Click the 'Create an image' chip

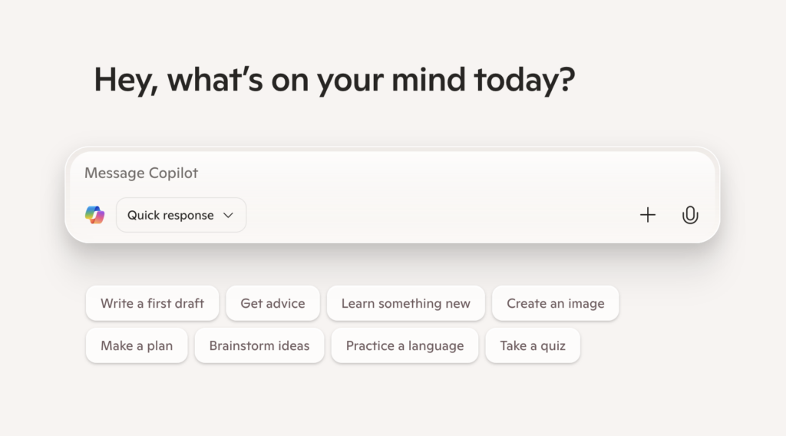(555, 303)
